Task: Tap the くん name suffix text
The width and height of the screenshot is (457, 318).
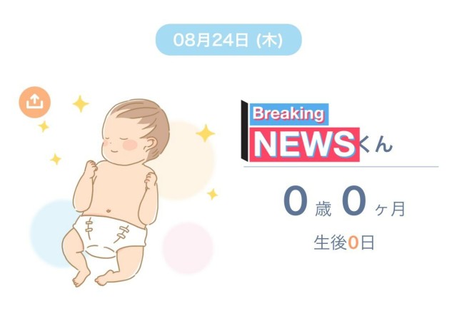Action: [376, 143]
